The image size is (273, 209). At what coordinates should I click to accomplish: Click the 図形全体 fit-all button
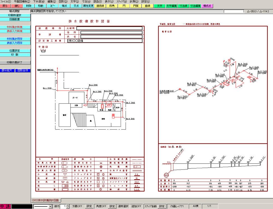tap(23, 70)
